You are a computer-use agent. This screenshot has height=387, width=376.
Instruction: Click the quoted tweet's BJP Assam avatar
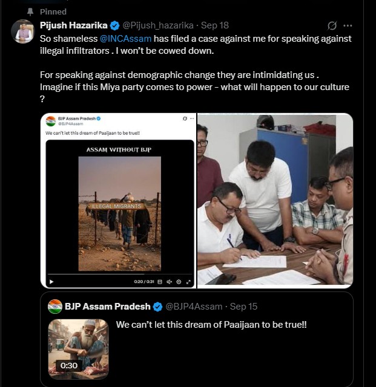[x=55, y=306]
